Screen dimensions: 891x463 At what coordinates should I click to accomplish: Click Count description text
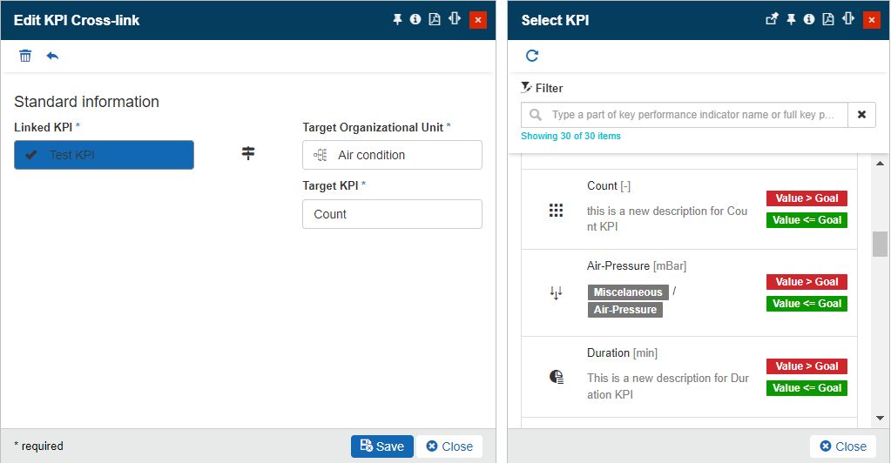667,218
